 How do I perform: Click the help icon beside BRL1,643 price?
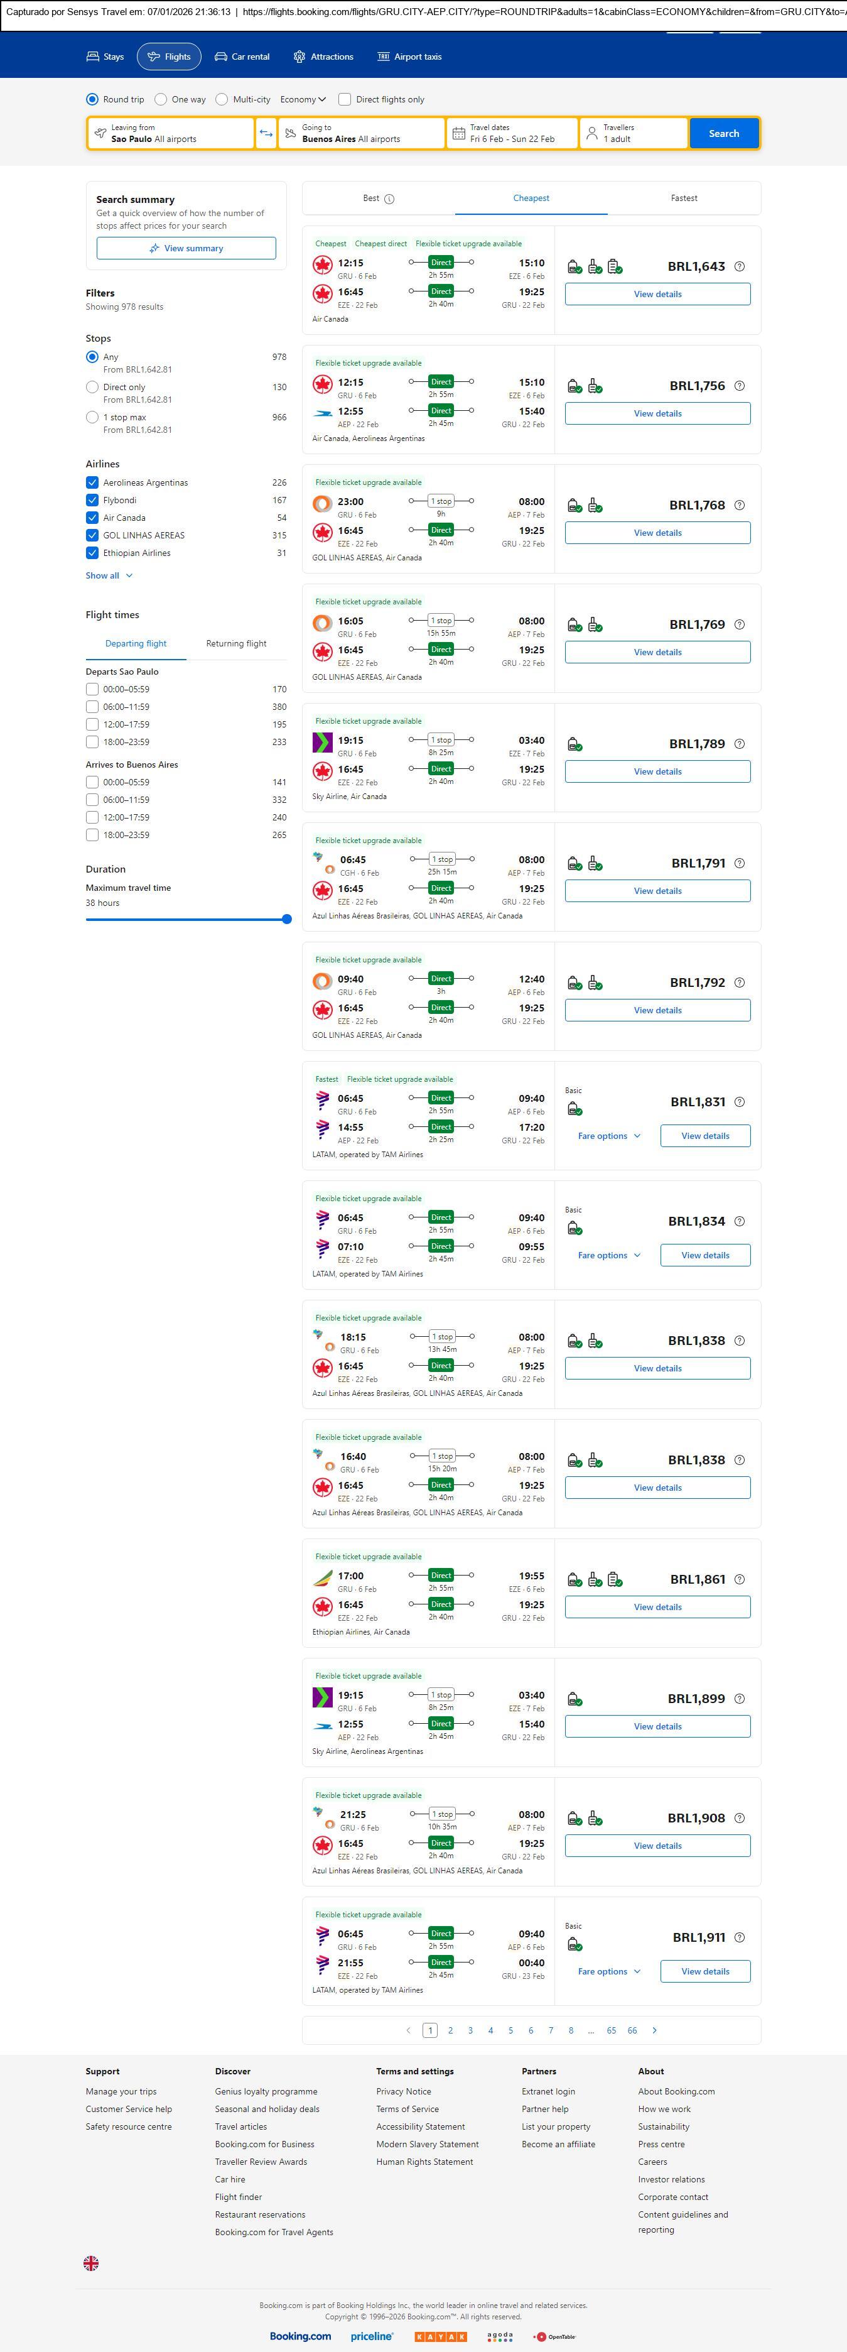(x=739, y=266)
